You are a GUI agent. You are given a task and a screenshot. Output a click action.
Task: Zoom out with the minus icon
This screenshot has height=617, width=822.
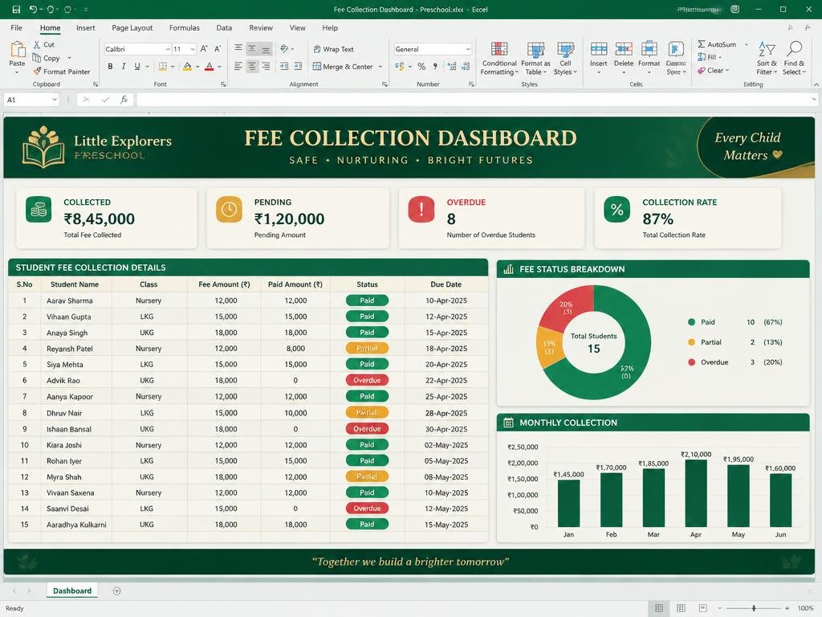point(720,608)
